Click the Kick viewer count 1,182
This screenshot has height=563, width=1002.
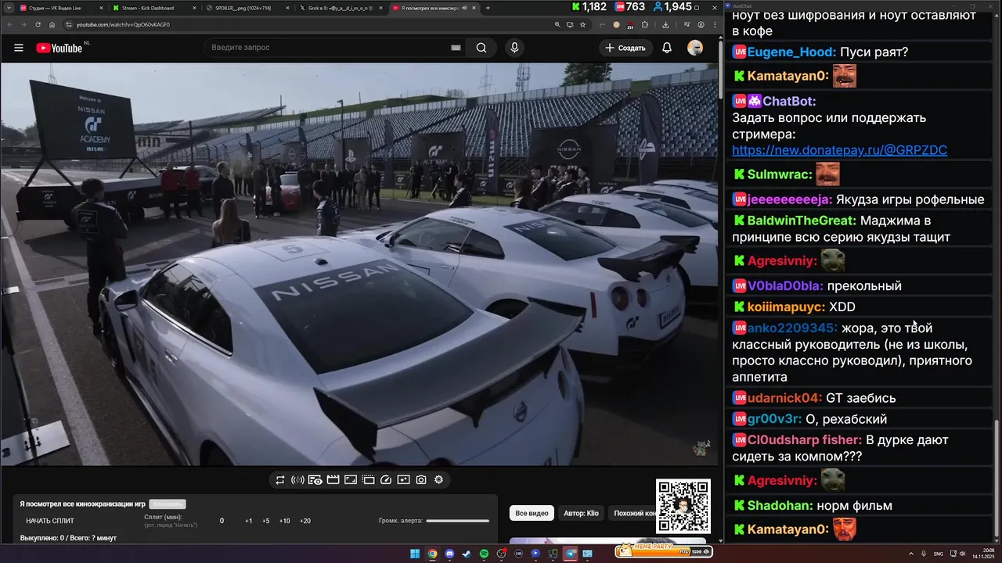pyautogui.click(x=589, y=7)
